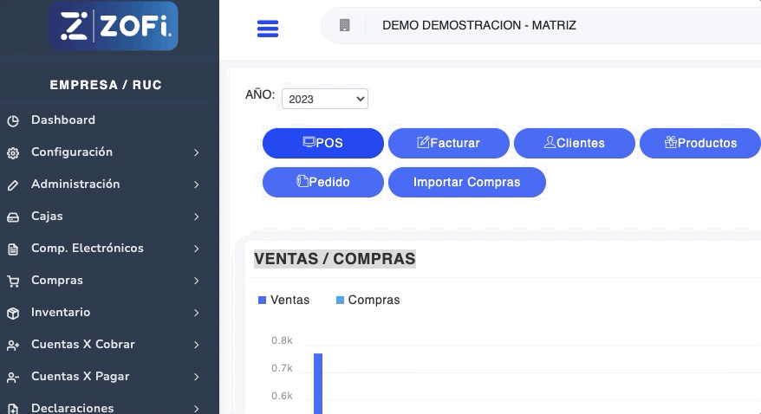Click the Configuración gear icon
Screen dimensions: 761x414
pos(13,152)
